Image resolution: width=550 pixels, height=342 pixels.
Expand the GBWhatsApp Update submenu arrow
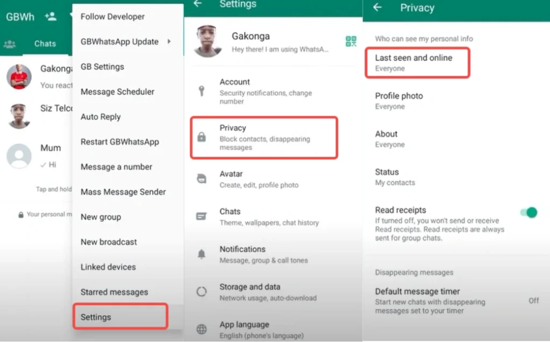pyautogui.click(x=169, y=42)
